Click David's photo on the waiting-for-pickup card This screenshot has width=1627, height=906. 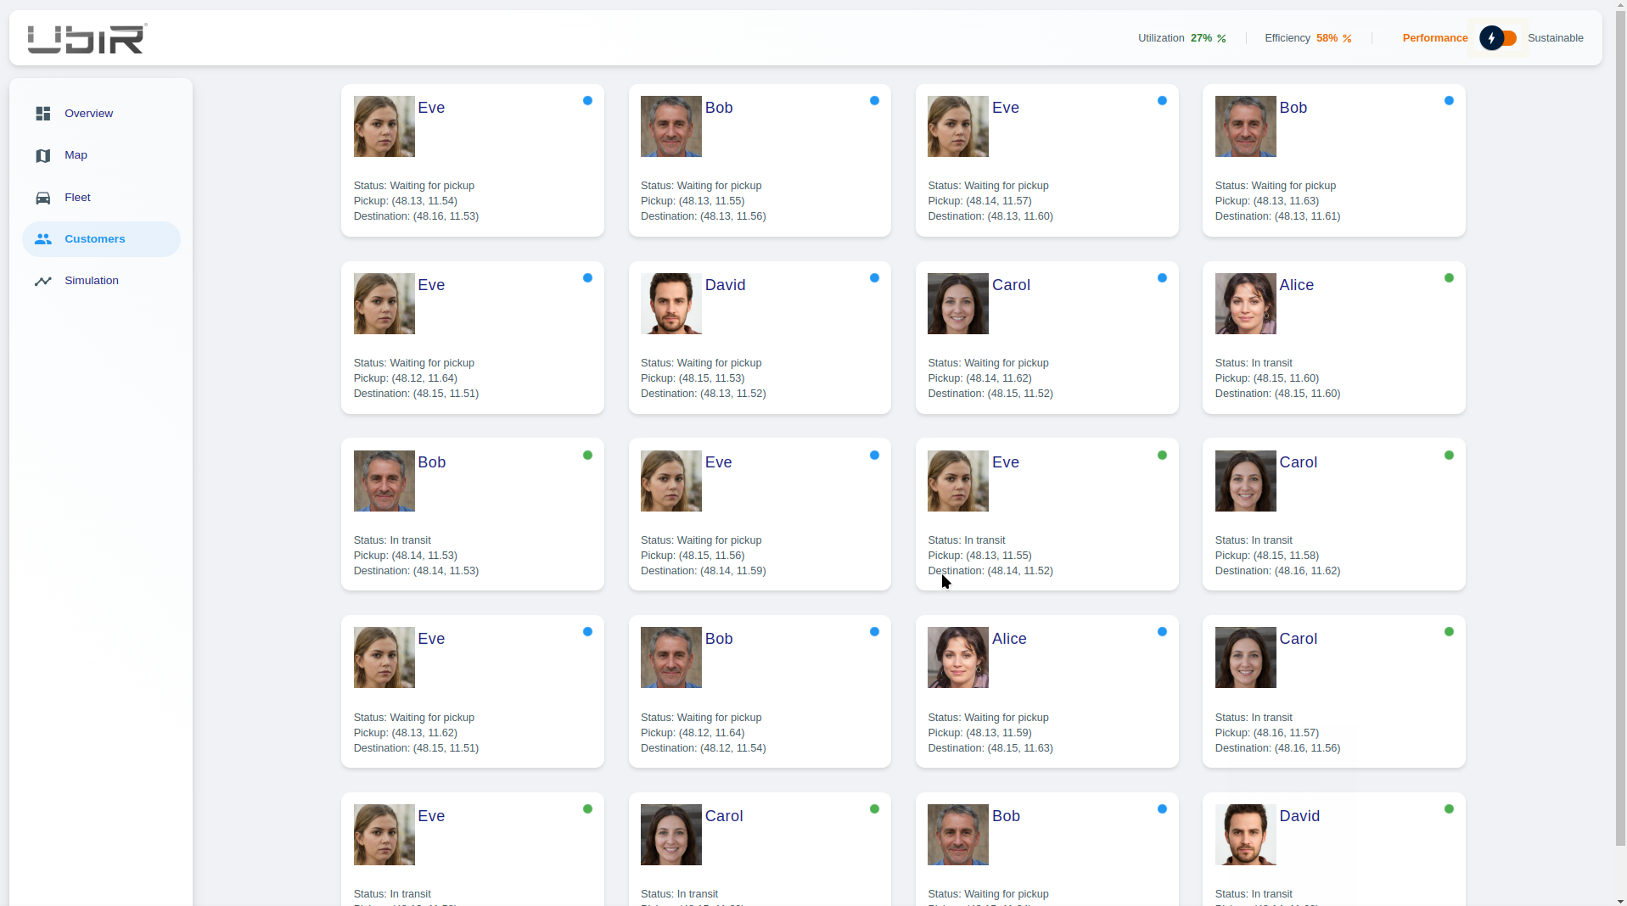pos(671,304)
